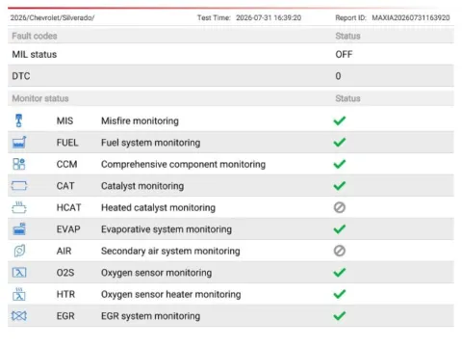Screen dimensions: 462x347
Task: Click the Status column header beside Fault codes
Action: pyautogui.click(x=347, y=36)
